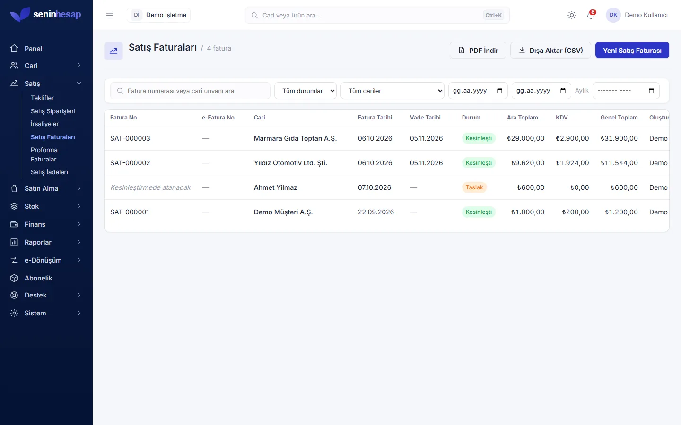Click the senin hesap logo
Image resolution: width=681 pixels, height=425 pixels.
(46, 15)
